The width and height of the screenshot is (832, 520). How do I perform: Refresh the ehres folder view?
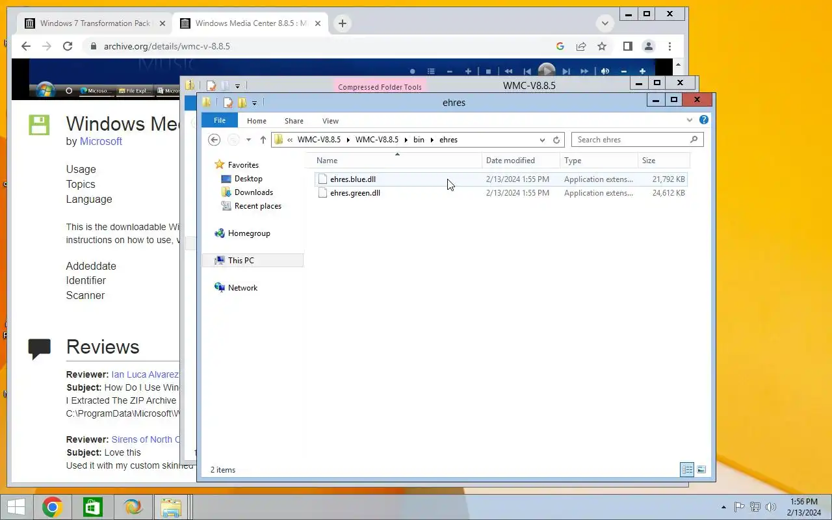coord(556,140)
